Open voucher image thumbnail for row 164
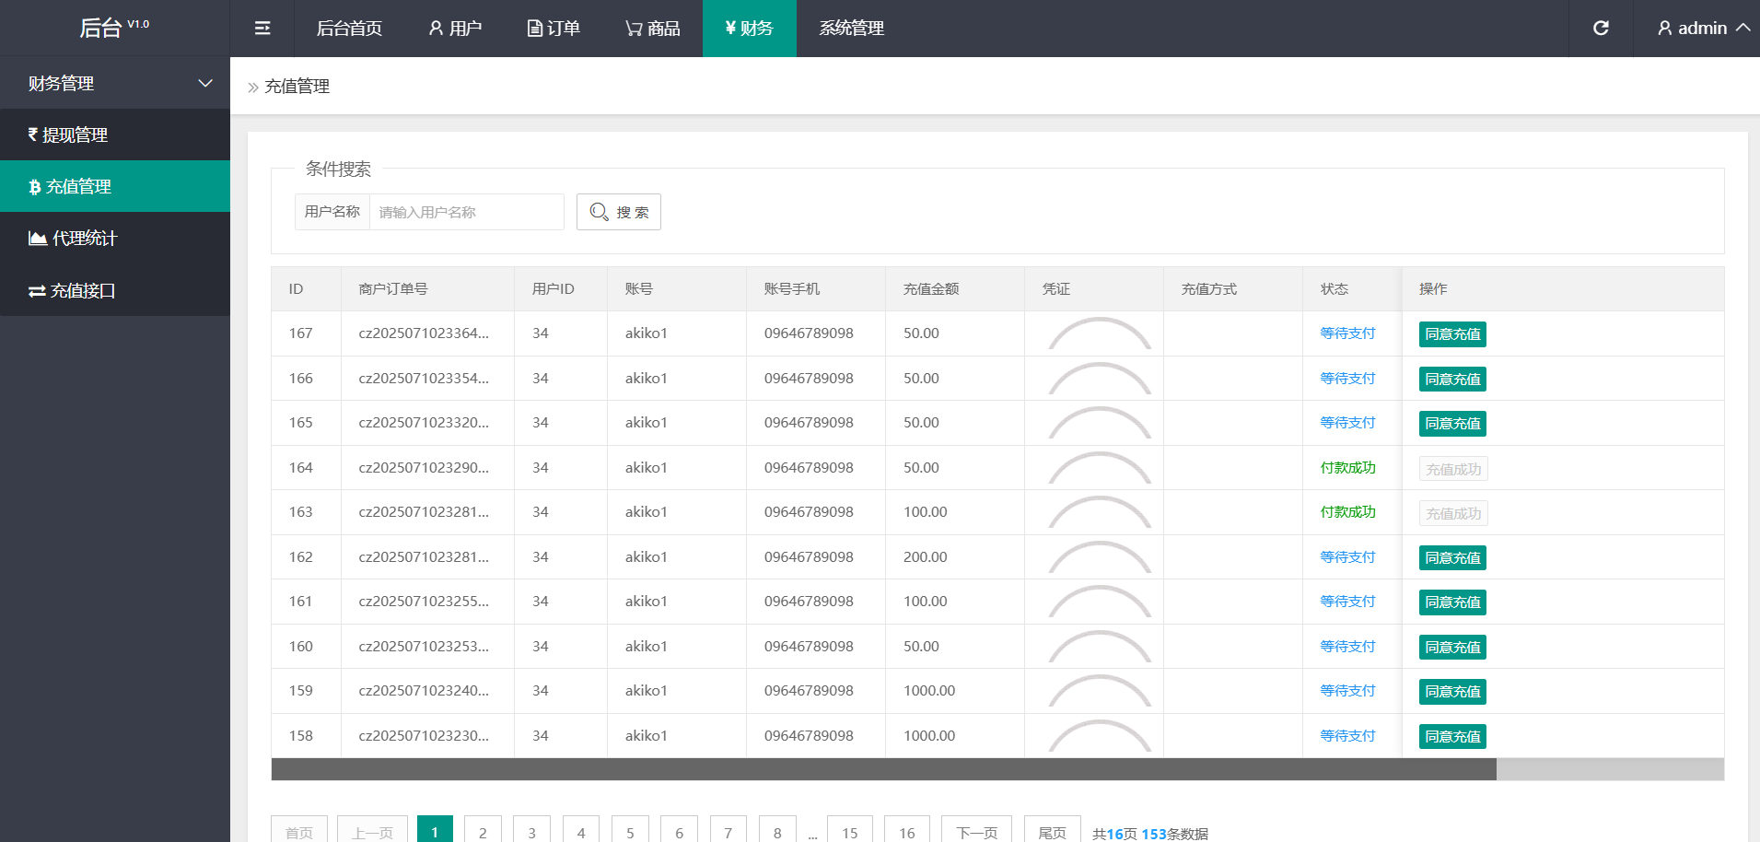Viewport: 1760px width, 842px height. (x=1100, y=468)
